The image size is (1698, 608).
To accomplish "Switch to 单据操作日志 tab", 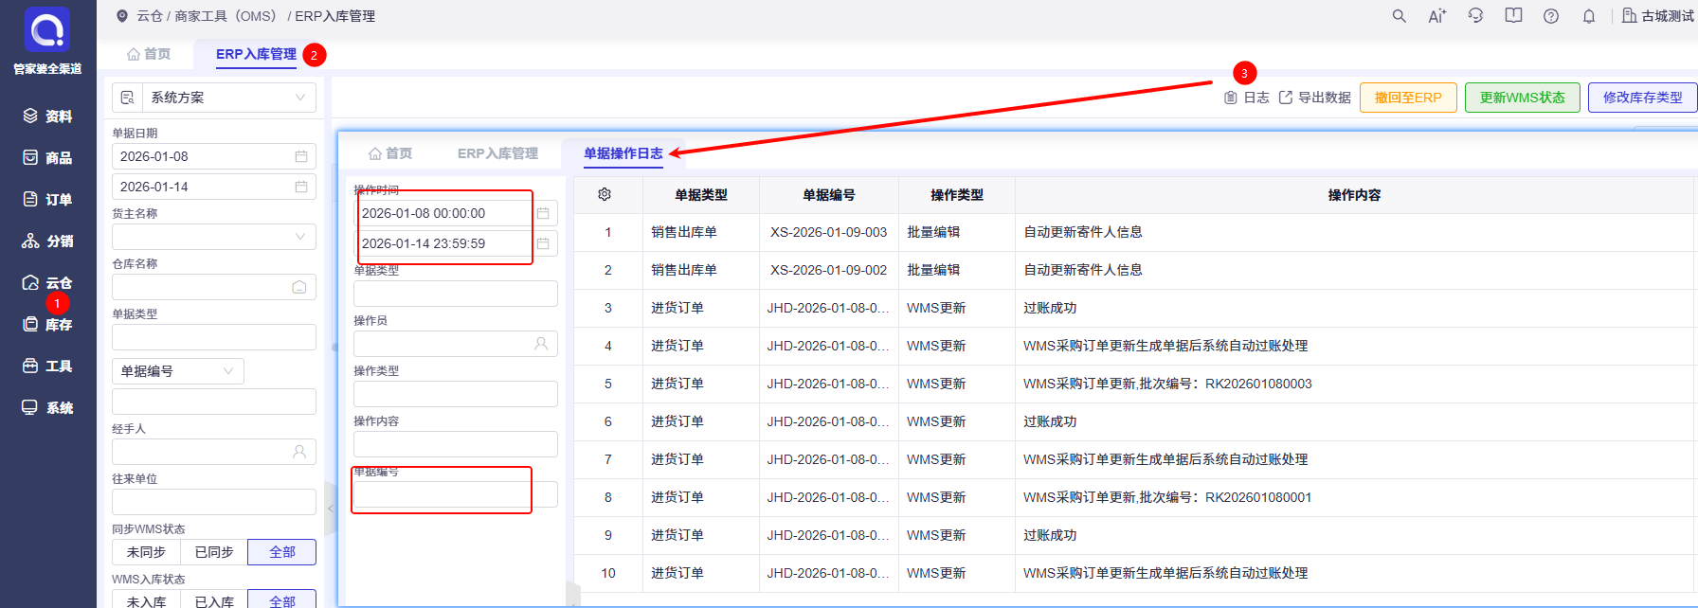I will [623, 153].
